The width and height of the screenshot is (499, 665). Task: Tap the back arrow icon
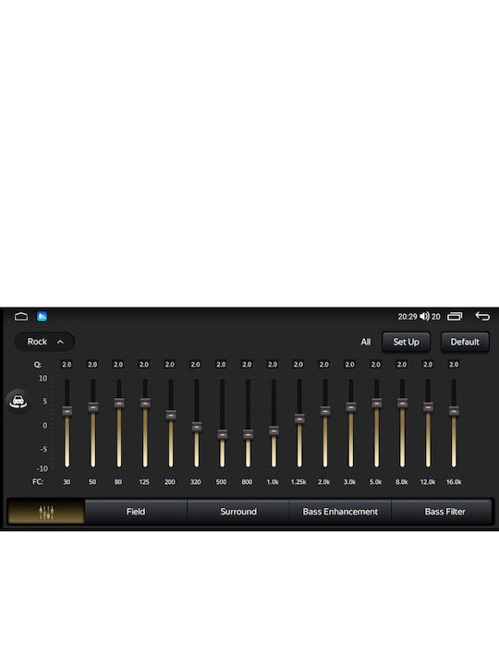point(482,317)
